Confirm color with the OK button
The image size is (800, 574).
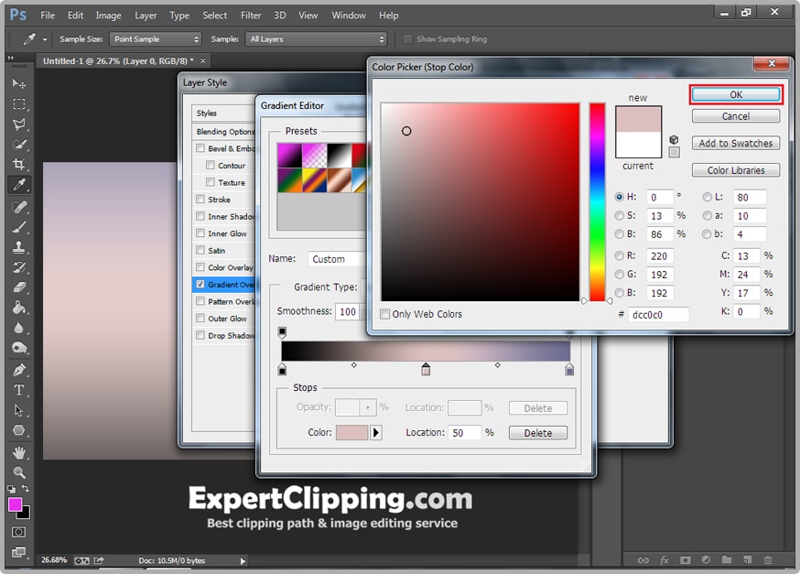coord(736,94)
